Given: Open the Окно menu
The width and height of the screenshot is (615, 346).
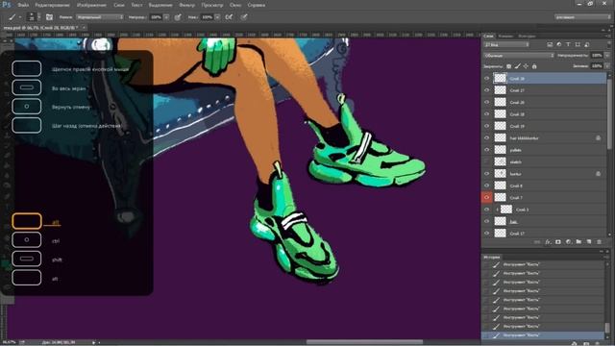Looking at the screenshot, I should [235, 5].
